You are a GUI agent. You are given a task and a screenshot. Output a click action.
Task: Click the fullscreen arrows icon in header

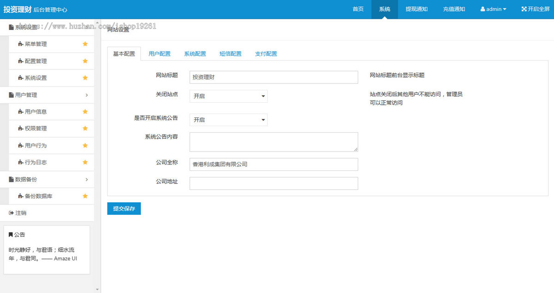[x=524, y=9]
